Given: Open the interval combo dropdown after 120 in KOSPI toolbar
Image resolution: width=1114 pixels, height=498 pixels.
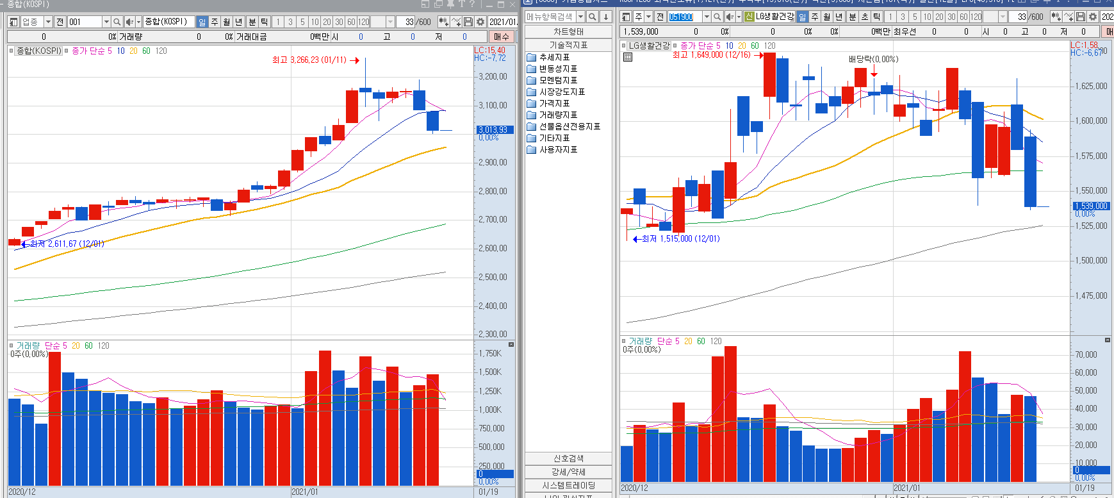Looking at the screenshot, I should pos(390,22).
